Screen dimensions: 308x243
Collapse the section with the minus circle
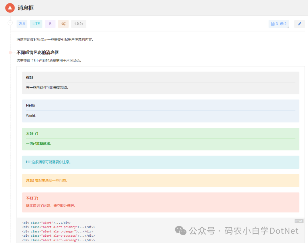click(x=10, y=23)
